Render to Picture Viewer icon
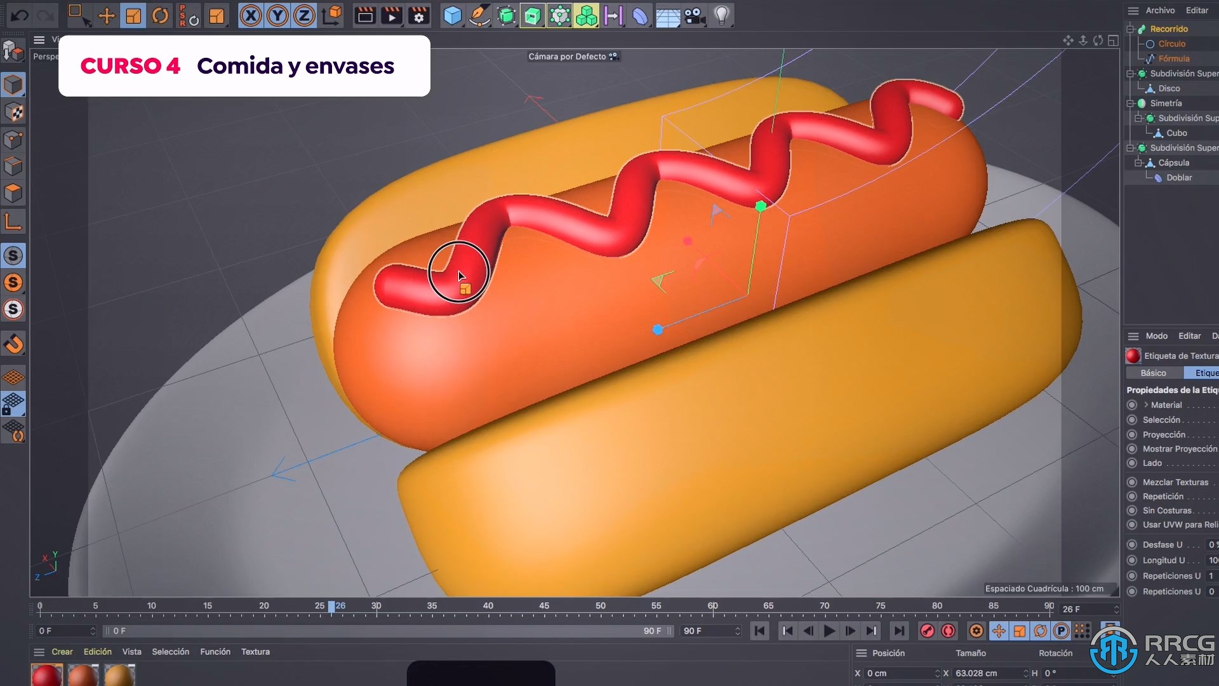Viewport: 1219px width, 686px height. (392, 15)
